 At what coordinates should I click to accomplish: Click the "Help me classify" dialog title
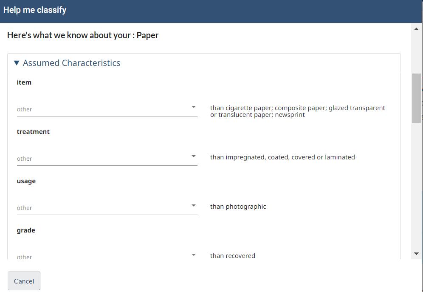tap(35, 10)
